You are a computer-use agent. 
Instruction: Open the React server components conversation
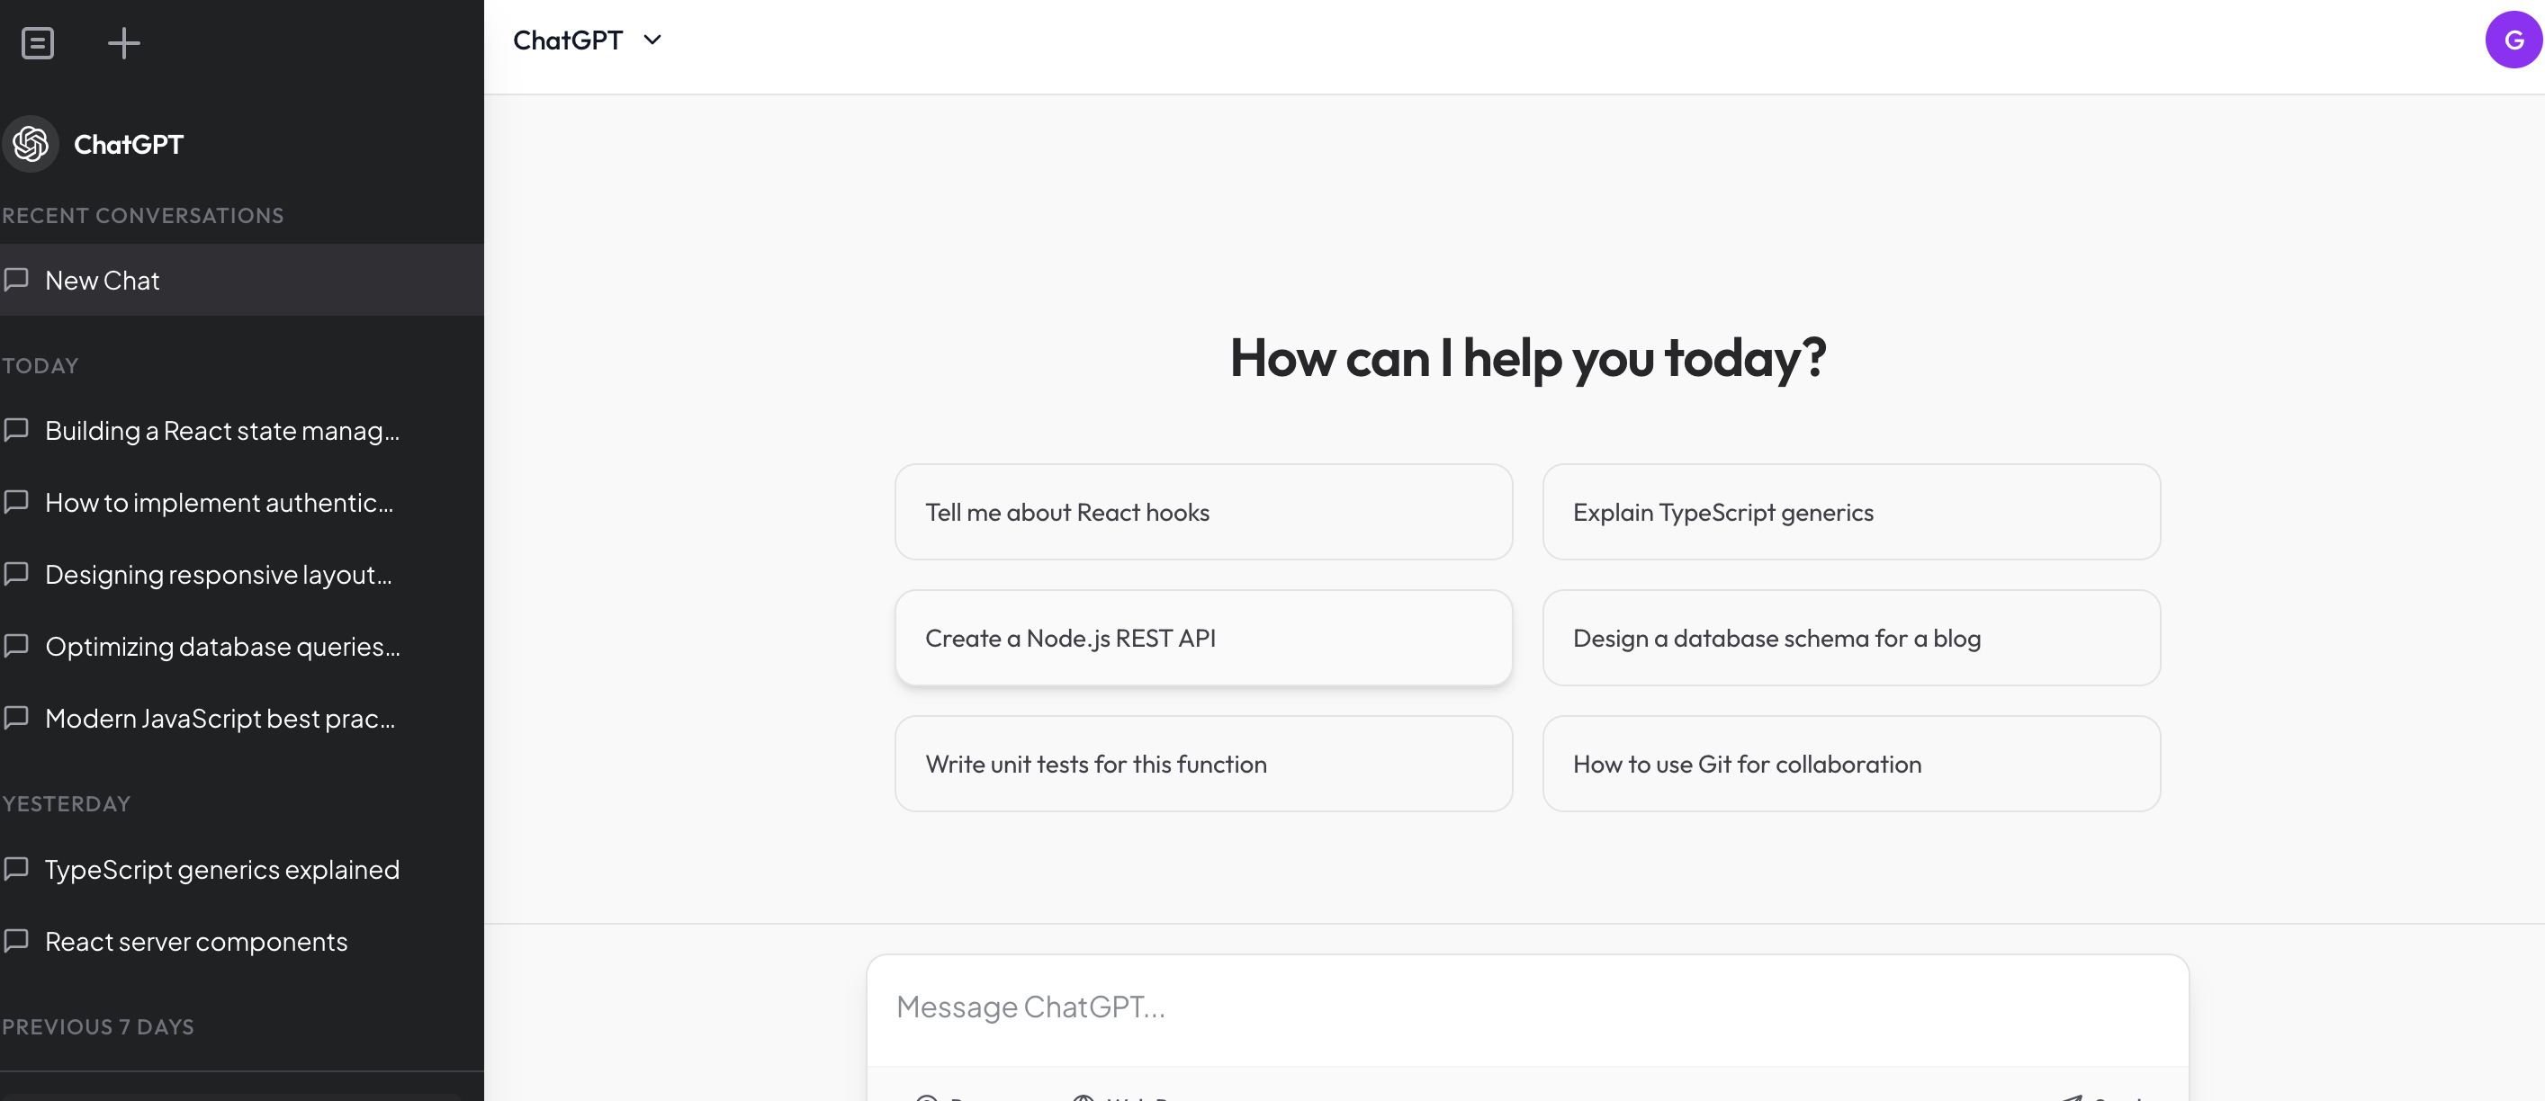point(195,941)
